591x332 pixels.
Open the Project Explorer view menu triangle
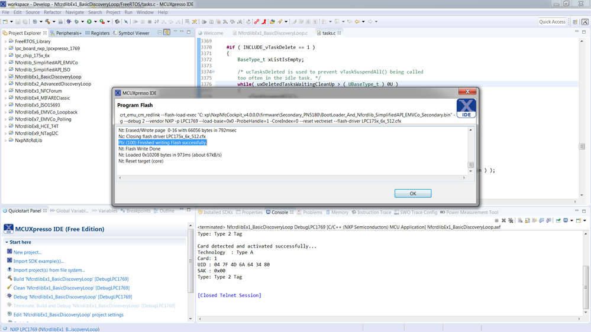click(175, 32)
